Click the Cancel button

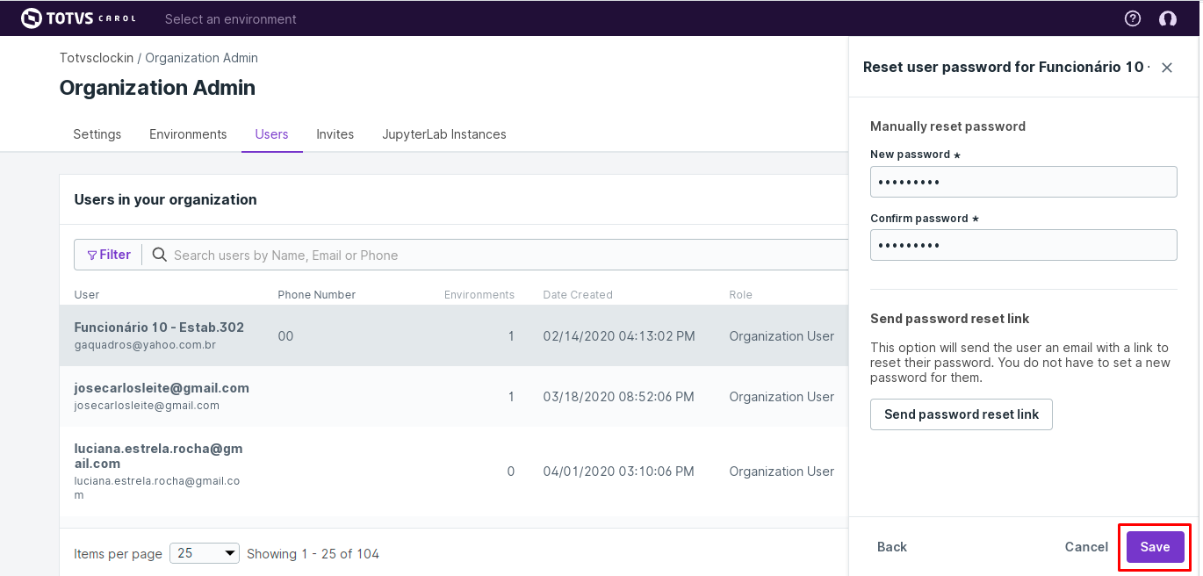click(x=1086, y=547)
